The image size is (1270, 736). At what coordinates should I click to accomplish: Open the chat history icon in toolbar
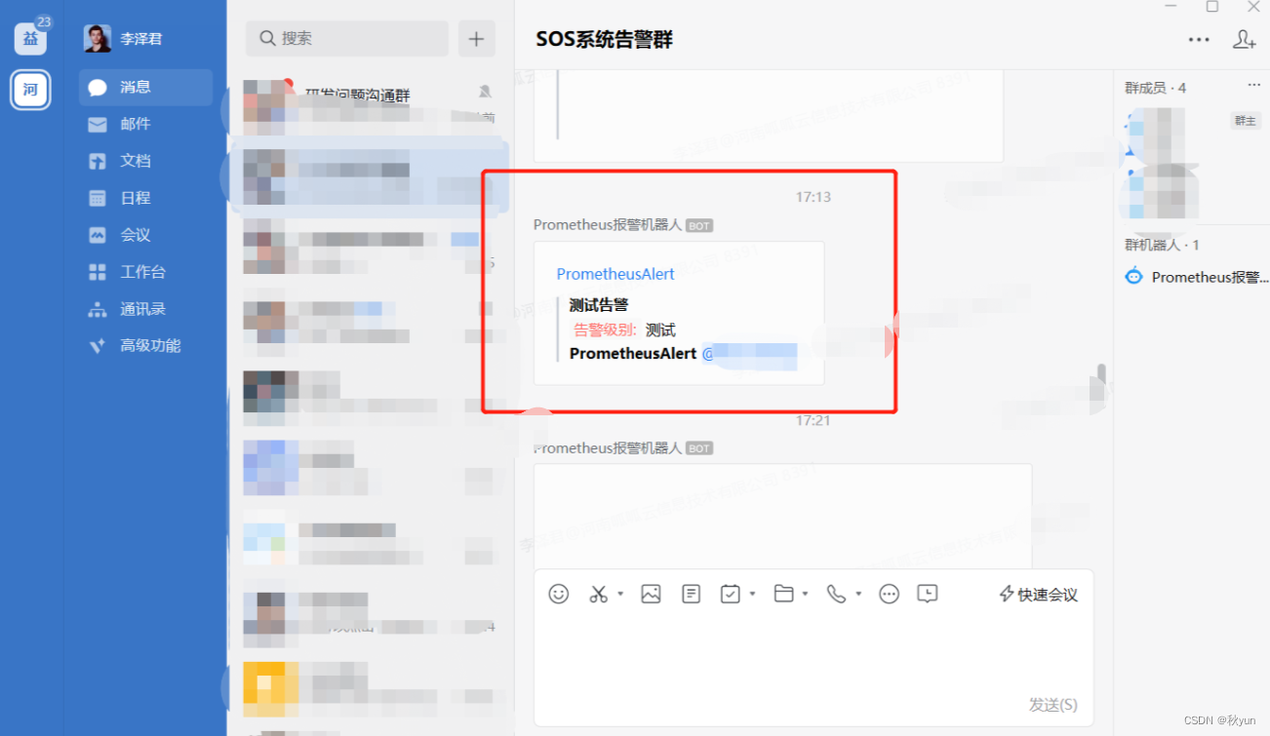pos(928,594)
